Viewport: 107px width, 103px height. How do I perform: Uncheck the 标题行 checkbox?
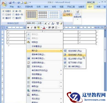(3, 11)
